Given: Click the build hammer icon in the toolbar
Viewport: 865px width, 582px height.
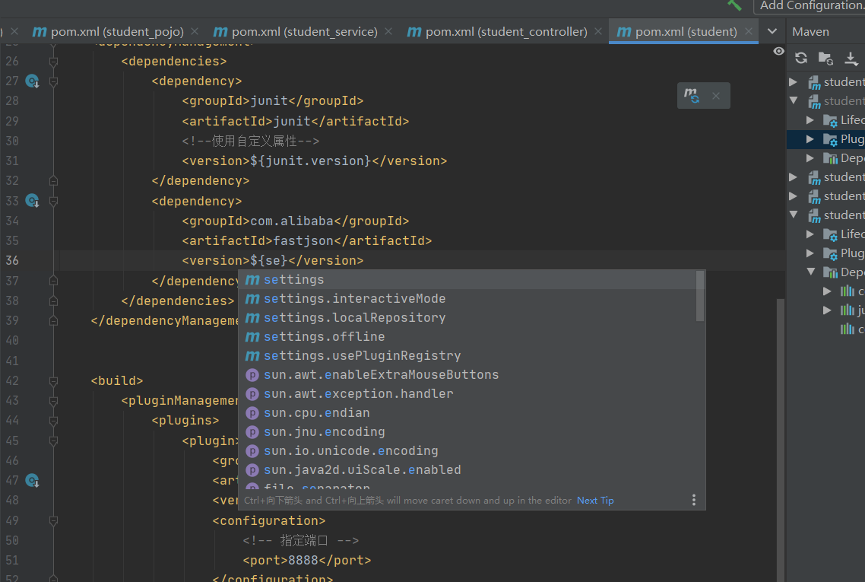Looking at the screenshot, I should [734, 5].
